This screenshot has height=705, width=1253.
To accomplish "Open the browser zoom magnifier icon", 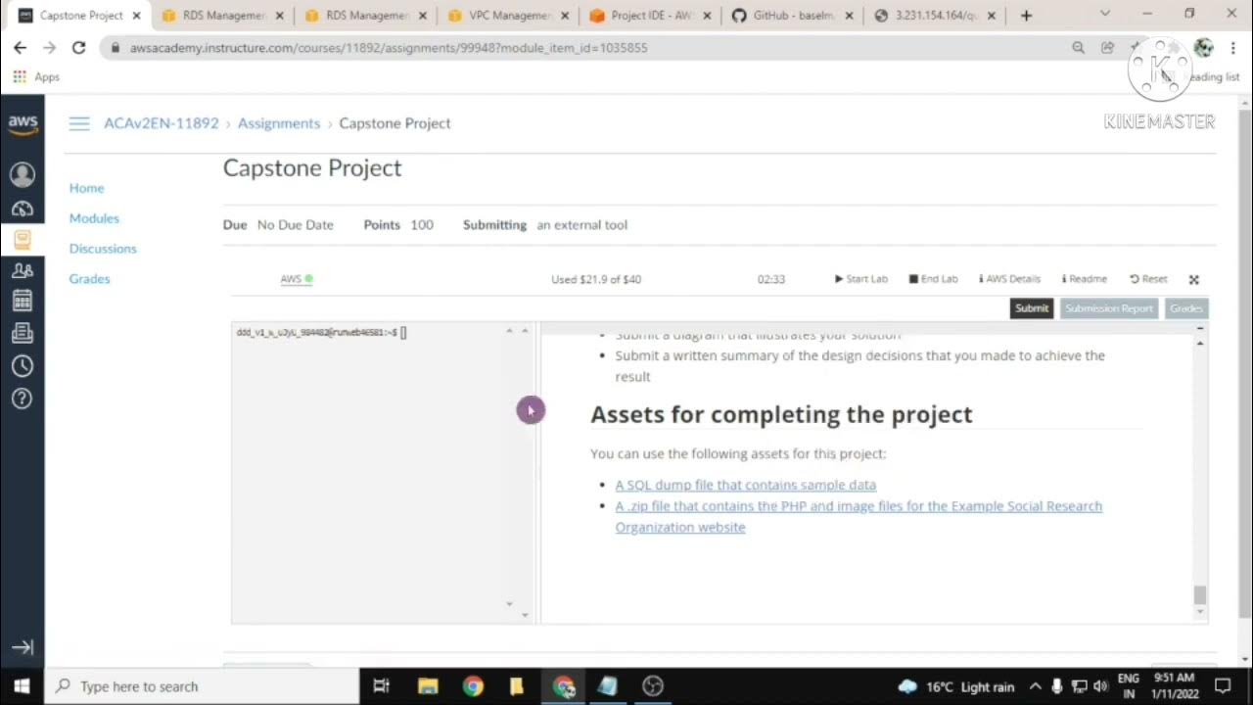I will click(1078, 47).
